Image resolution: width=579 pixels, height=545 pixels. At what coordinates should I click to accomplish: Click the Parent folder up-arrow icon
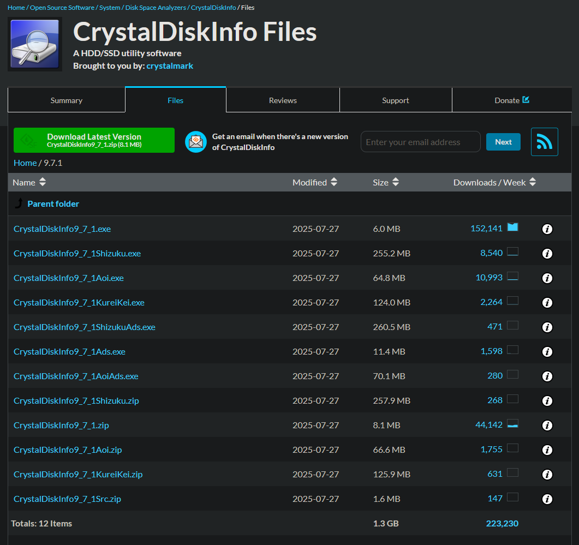[x=19, y=203]
